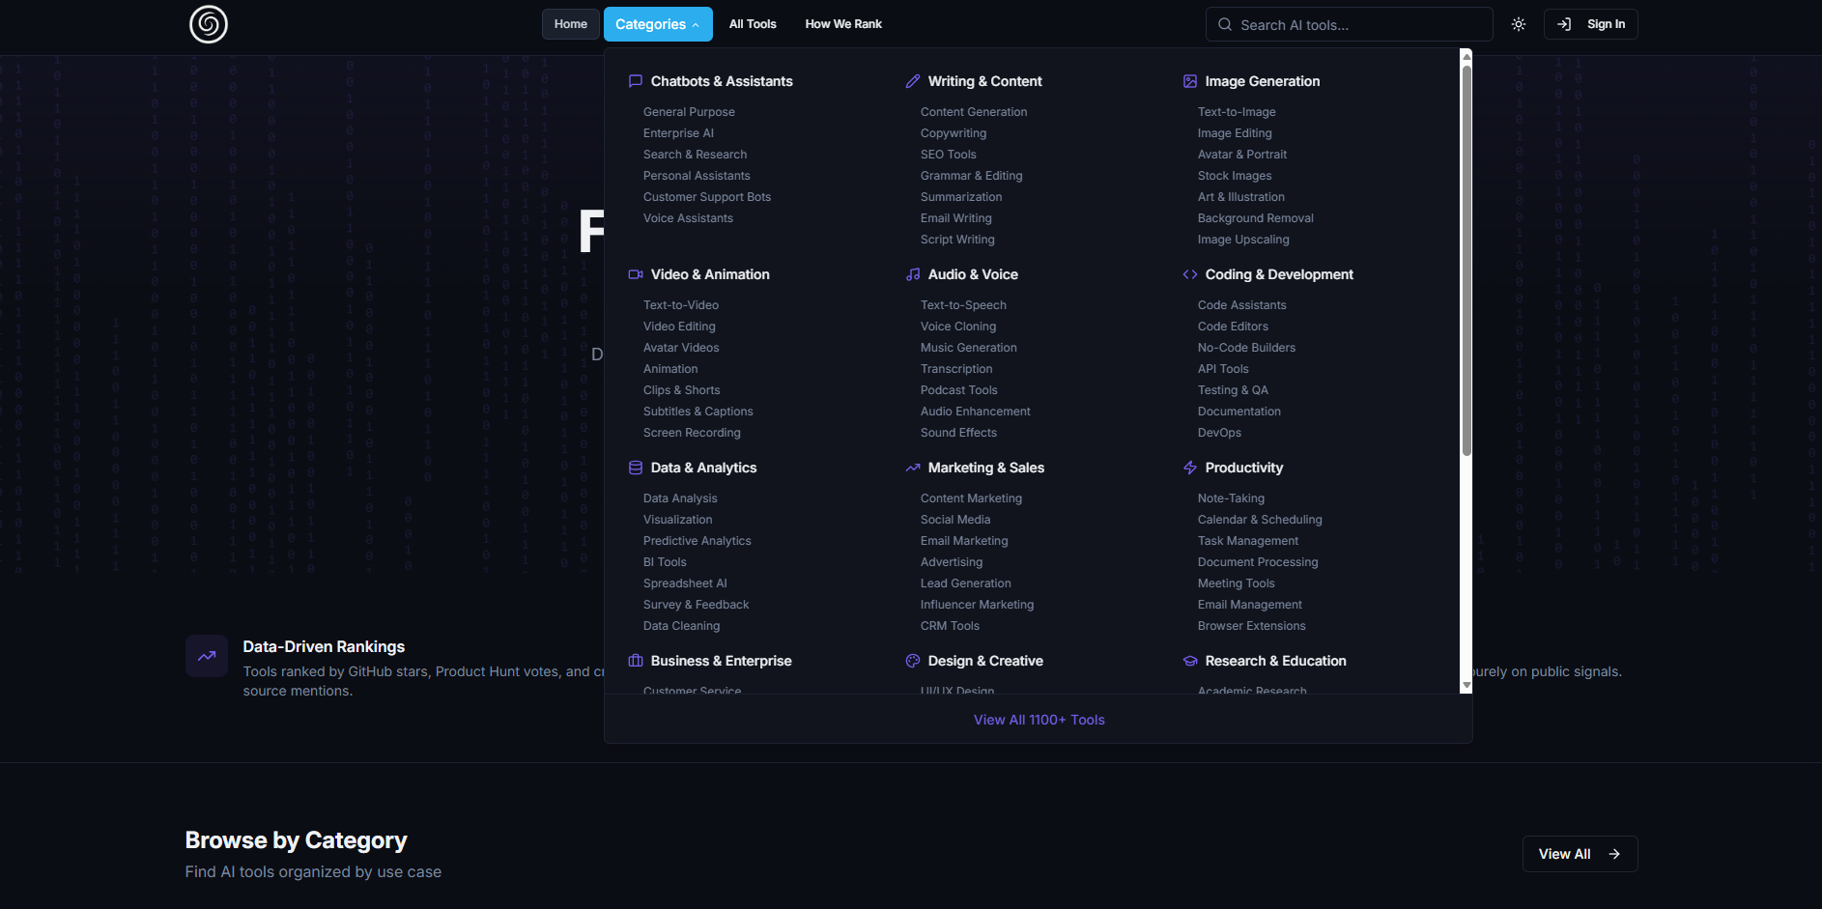Click the Sign In button
1822x909 pixels.
point(1590,24)
